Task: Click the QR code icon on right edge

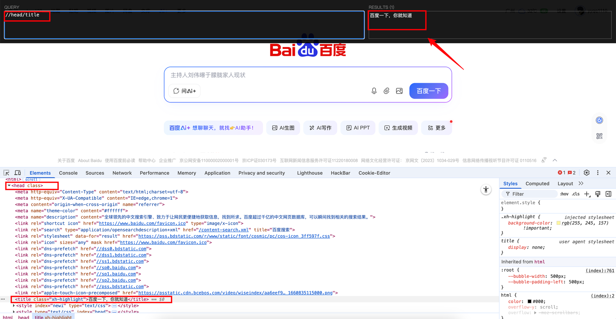Action: (599, 136)
